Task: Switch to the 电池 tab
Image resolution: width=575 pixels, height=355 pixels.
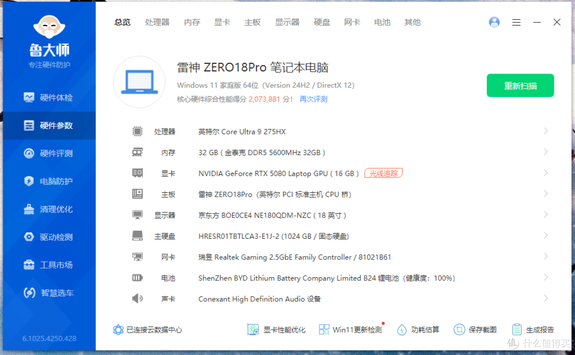Action: coord(382,22)
